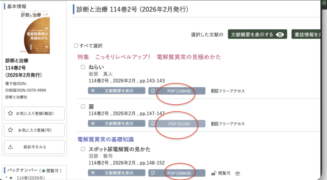Click the PDF document icon for 扉
Viewport: 327px width, 180px height.
pyautogui.click(x=153, y=124)
